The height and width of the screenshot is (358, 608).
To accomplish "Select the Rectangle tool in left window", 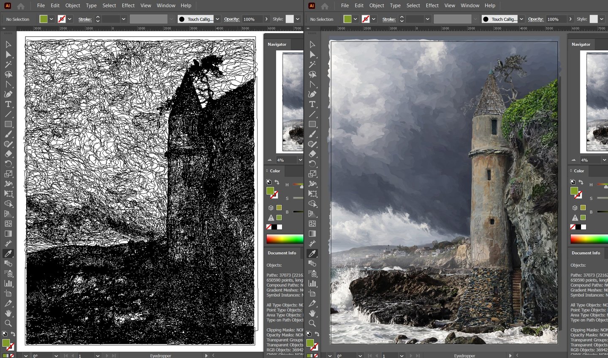I will [x=8, y=124].
